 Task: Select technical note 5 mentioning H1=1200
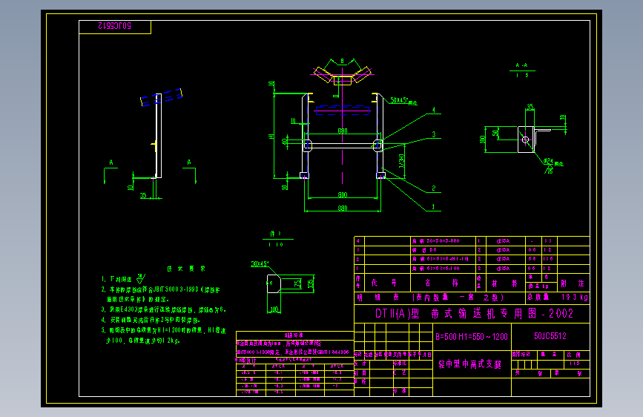[x=164, y=335]
